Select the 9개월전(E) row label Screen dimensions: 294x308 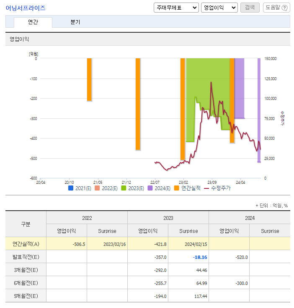point(26,296)
